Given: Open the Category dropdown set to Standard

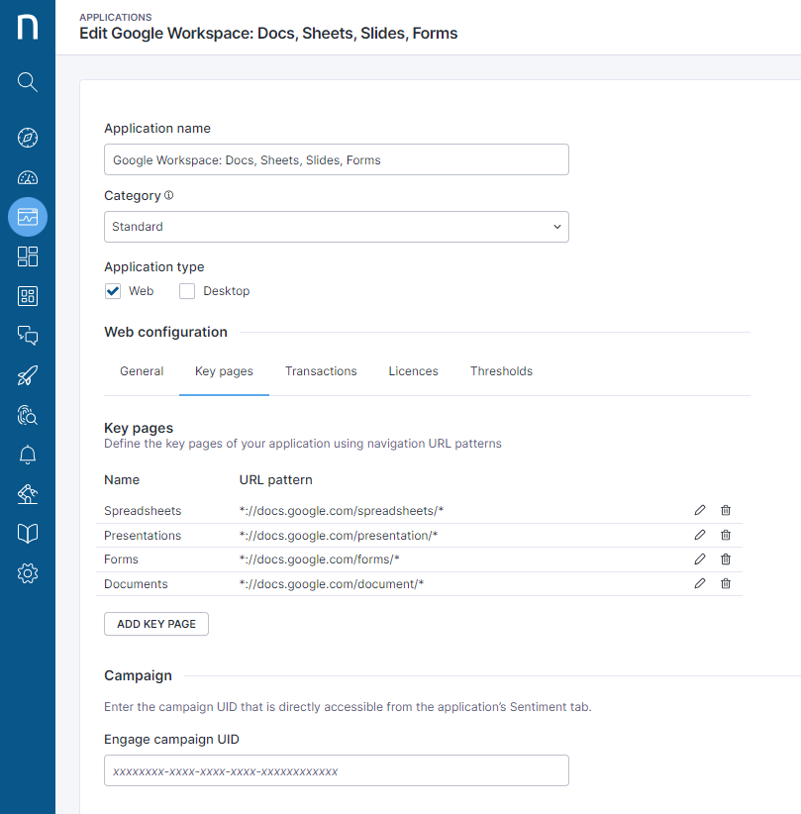Looking at the screenshot, I should coord(337,227).
